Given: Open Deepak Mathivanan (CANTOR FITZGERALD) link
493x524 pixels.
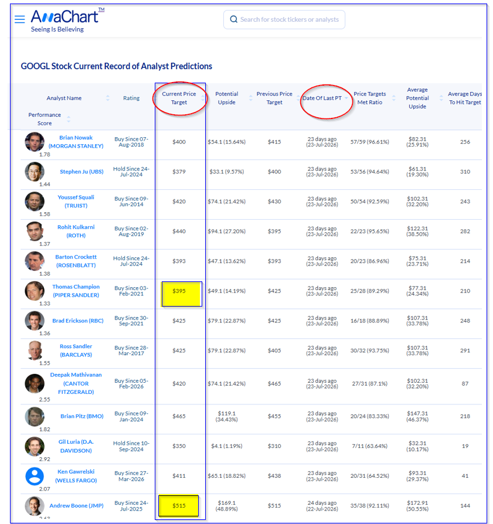Looking at the screenshot, I should (76, 383).
